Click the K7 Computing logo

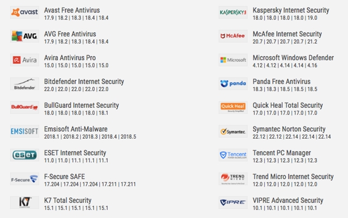[24, 202]
